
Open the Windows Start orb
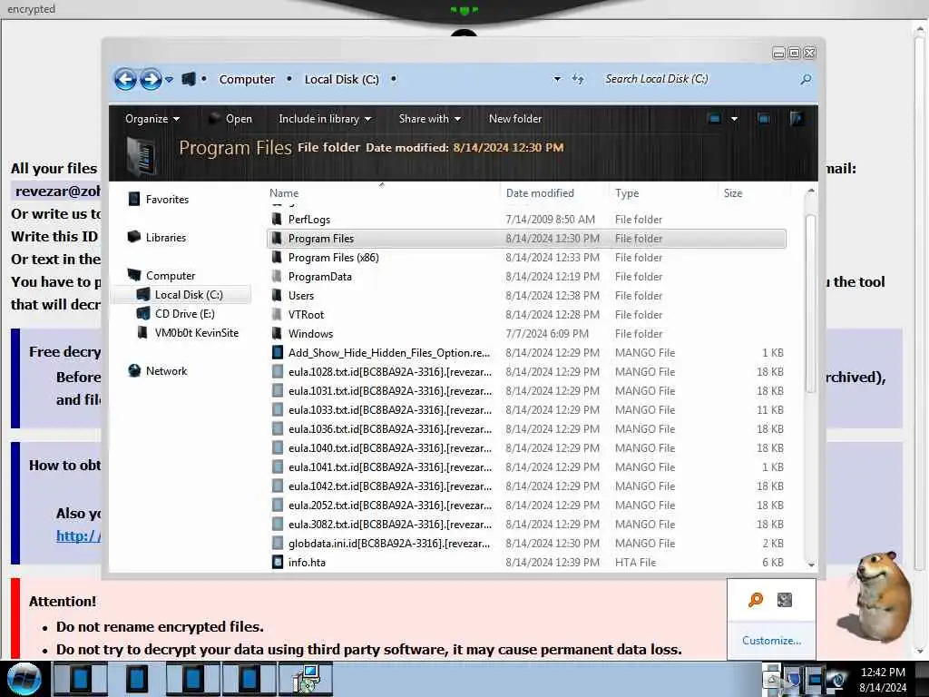point(24,679)
